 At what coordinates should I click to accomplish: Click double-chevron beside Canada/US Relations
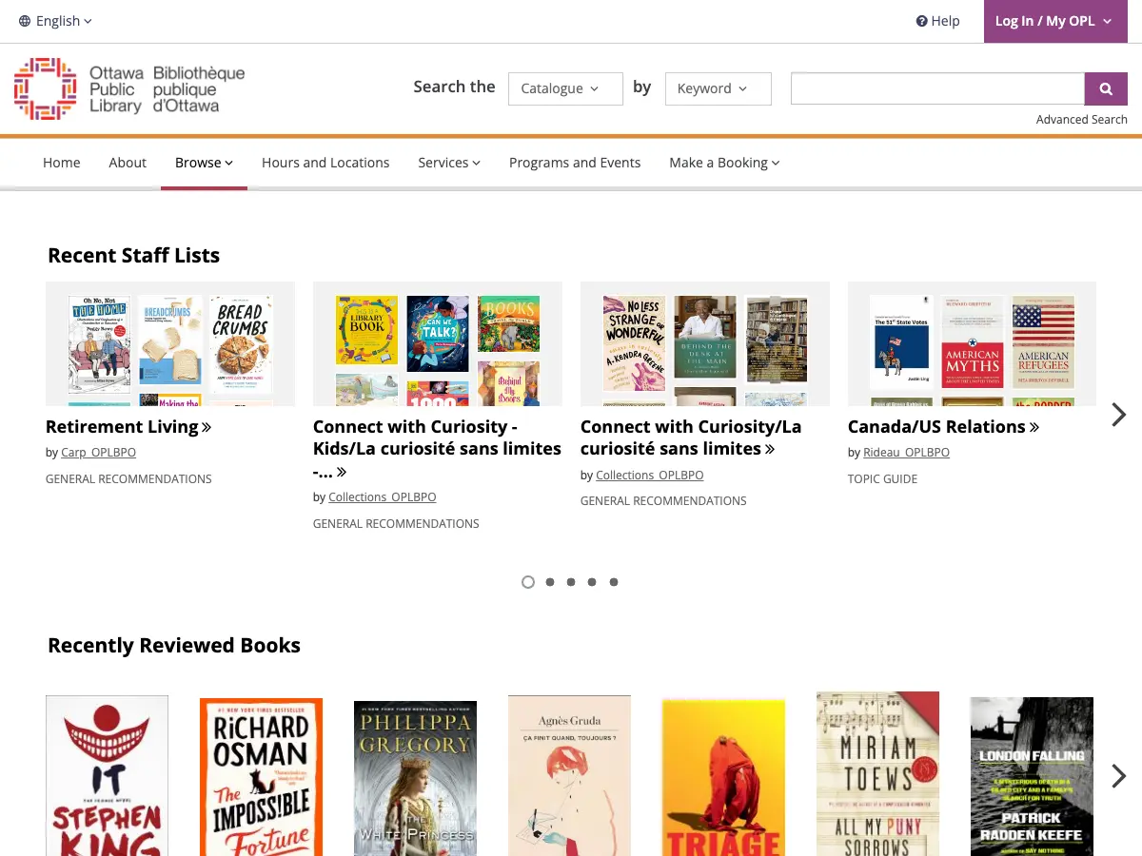point(1034,427)
